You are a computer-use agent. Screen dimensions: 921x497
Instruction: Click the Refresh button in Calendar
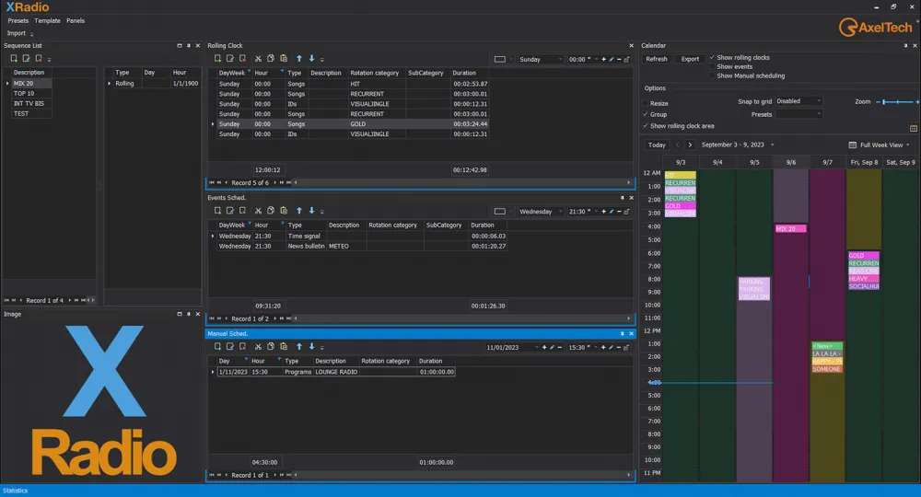[657, 59]
